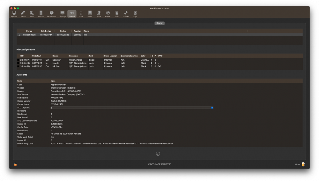This screenshot has width=319, height=181.
Task: Select sub device cell 0x103C878A
Action: pos(46,35)
